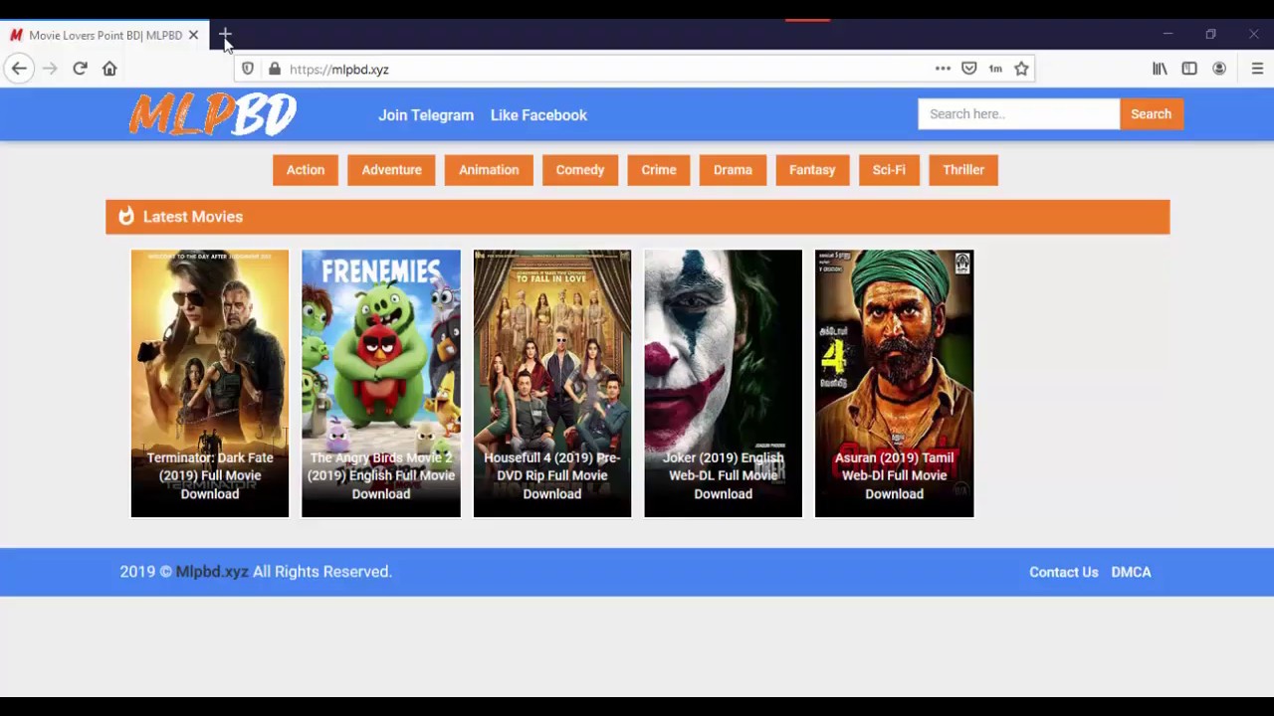Open the browser home page

109,69
